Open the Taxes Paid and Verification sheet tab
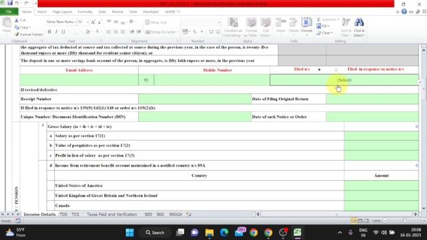The width and height of the screenshot is (427, 240). 111,215
